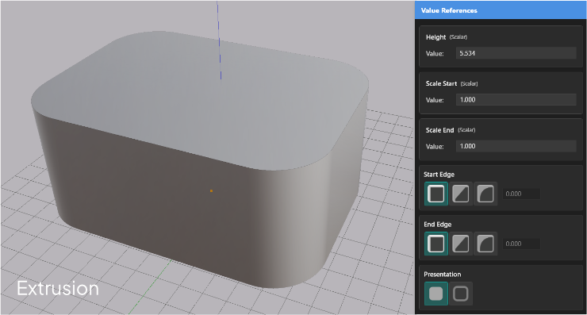Click the Scale Start label
Viewport: 587px width, 315px height.
point(441,83)
